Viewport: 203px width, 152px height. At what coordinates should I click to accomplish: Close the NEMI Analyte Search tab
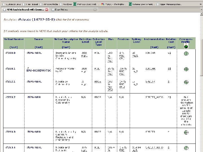47,10
